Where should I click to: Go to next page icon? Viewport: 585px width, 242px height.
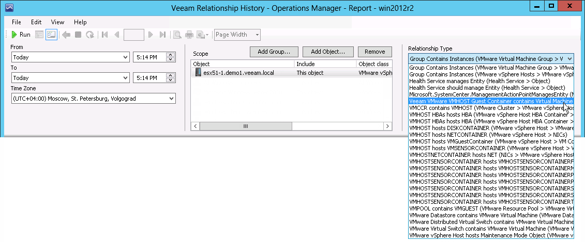pos(151,35)
